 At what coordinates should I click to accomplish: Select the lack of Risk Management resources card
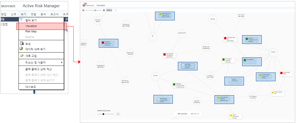point(188,66)
